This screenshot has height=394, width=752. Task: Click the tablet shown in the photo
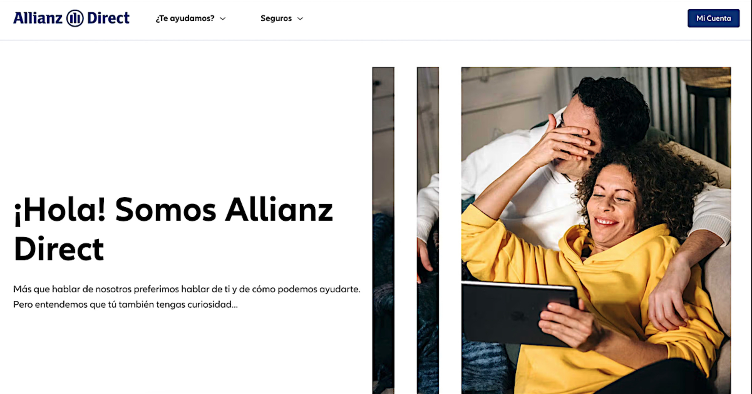tap(518, 313)
